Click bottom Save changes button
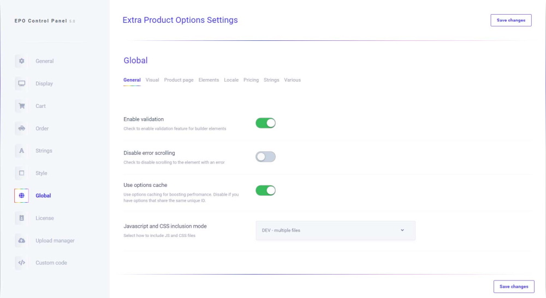 click(x=514, y=287)
